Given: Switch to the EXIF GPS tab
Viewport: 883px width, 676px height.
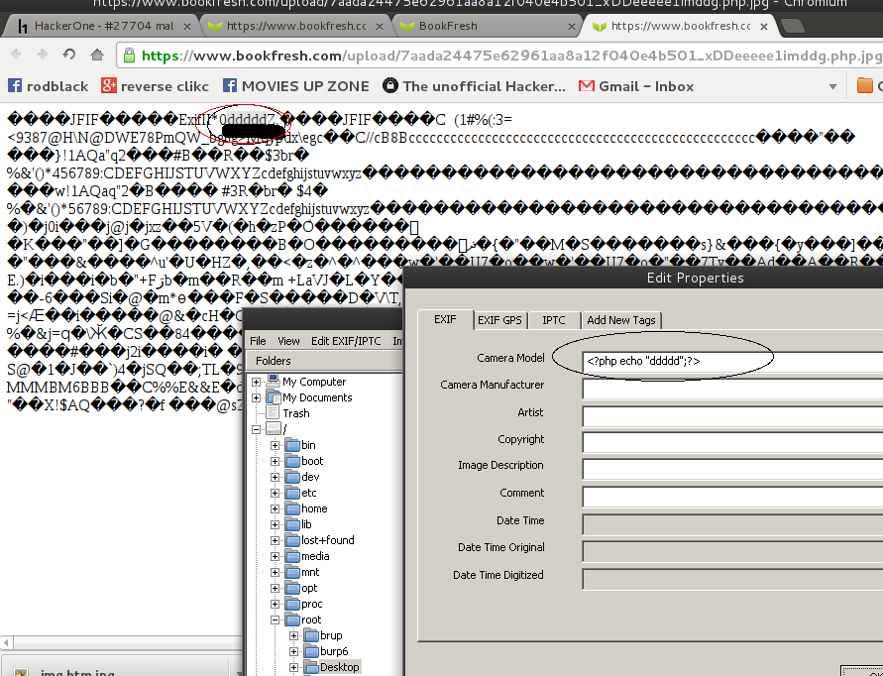Looking at the screenshot, I should tap(498, 320).
